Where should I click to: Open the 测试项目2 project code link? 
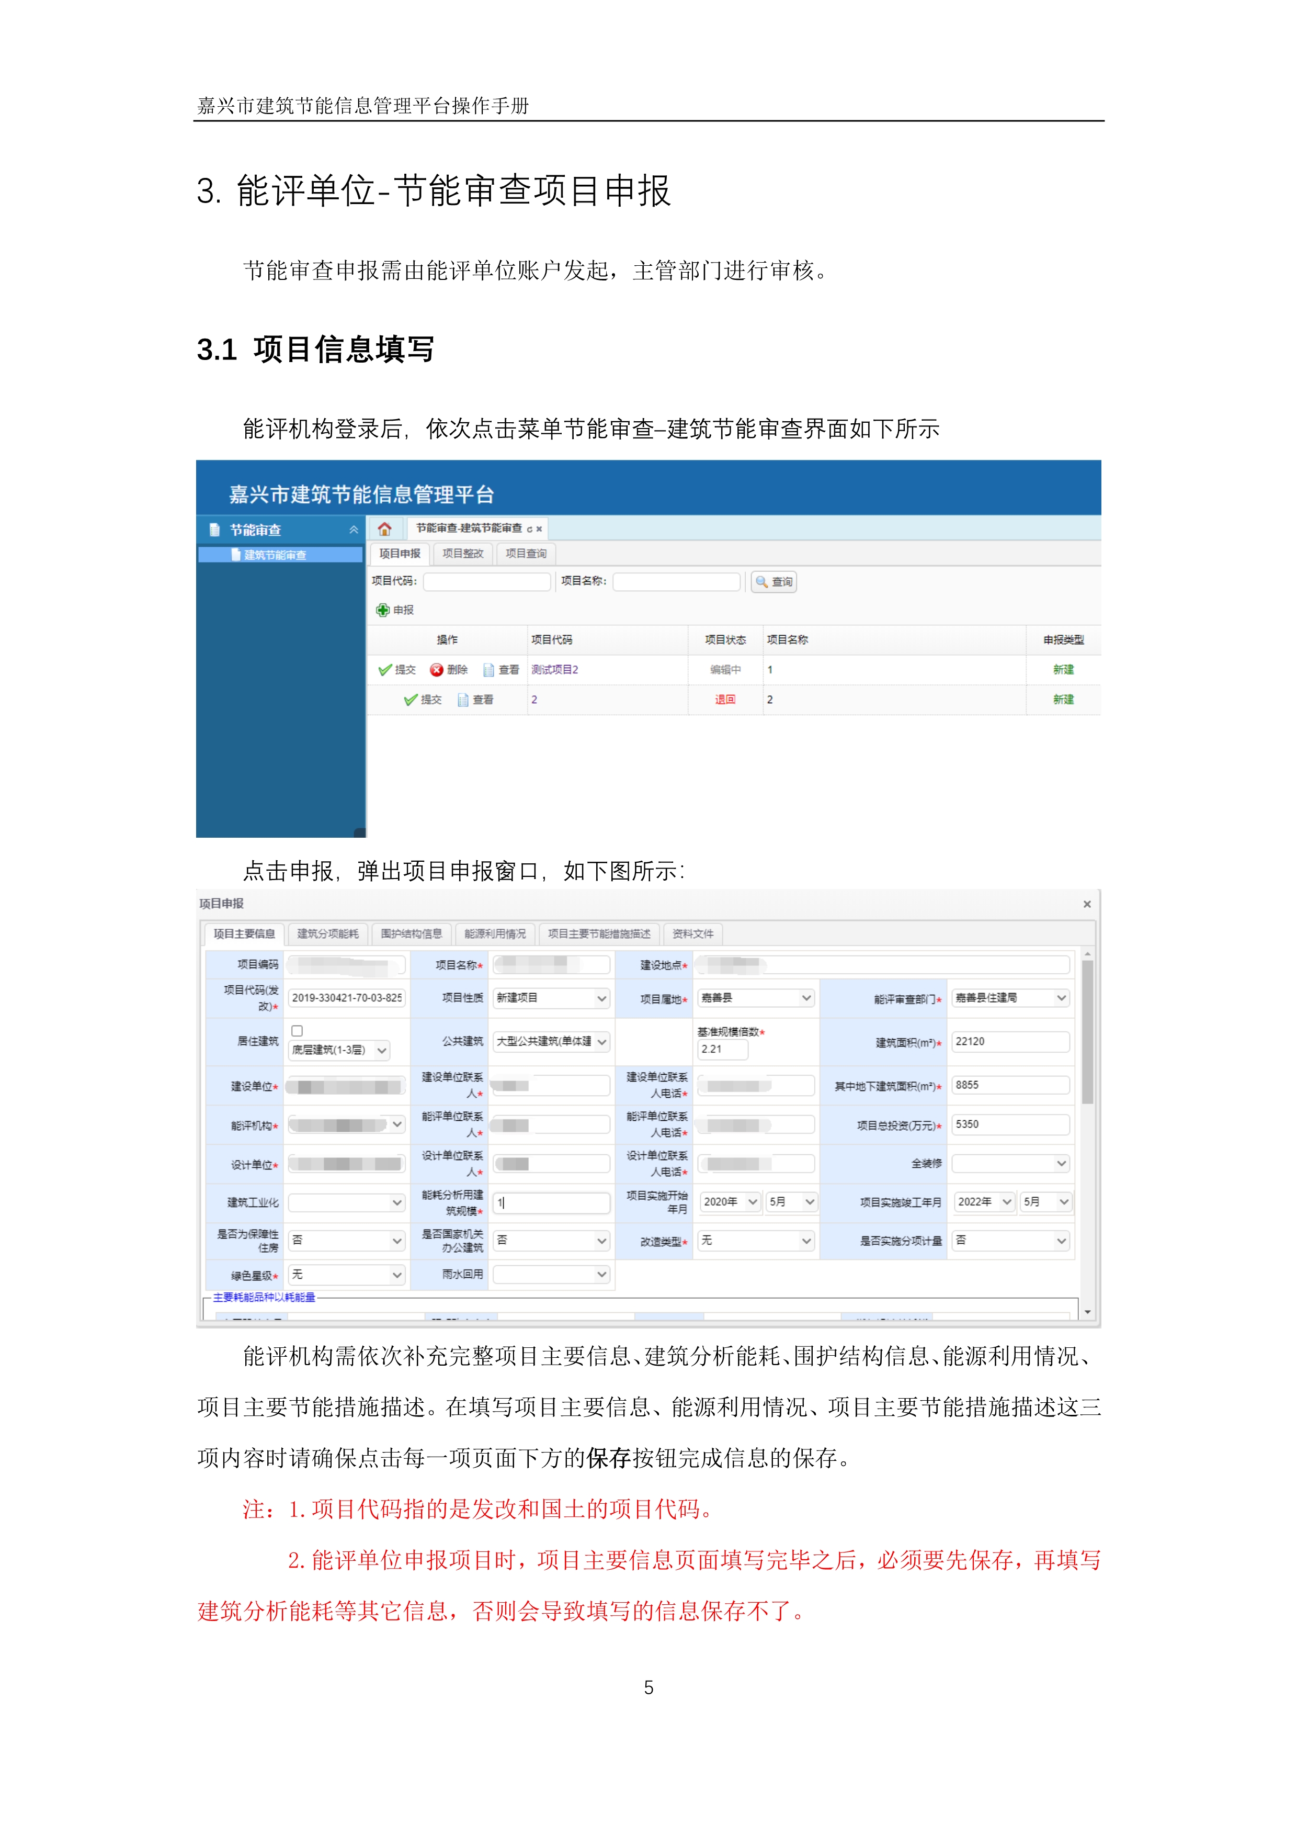click(555, 670)
